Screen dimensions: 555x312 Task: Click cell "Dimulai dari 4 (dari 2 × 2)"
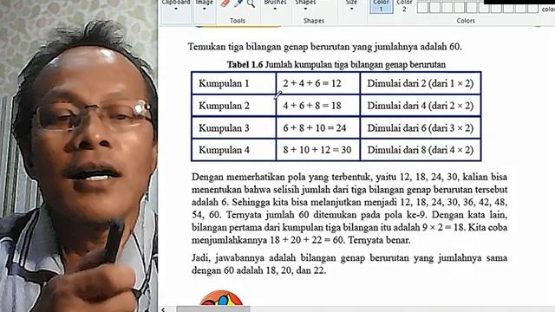click(x=420, y=106)
